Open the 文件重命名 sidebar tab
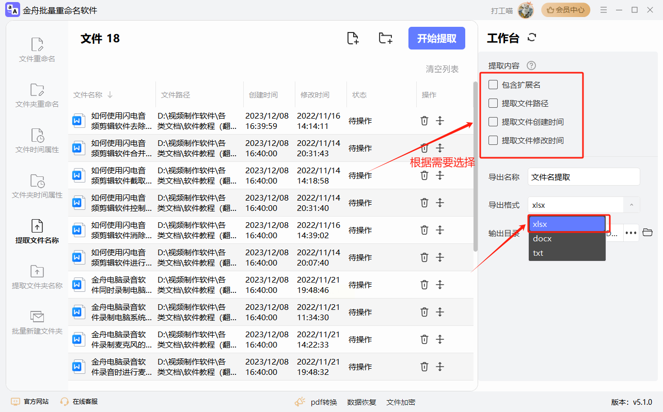 (x=37, y=50)
